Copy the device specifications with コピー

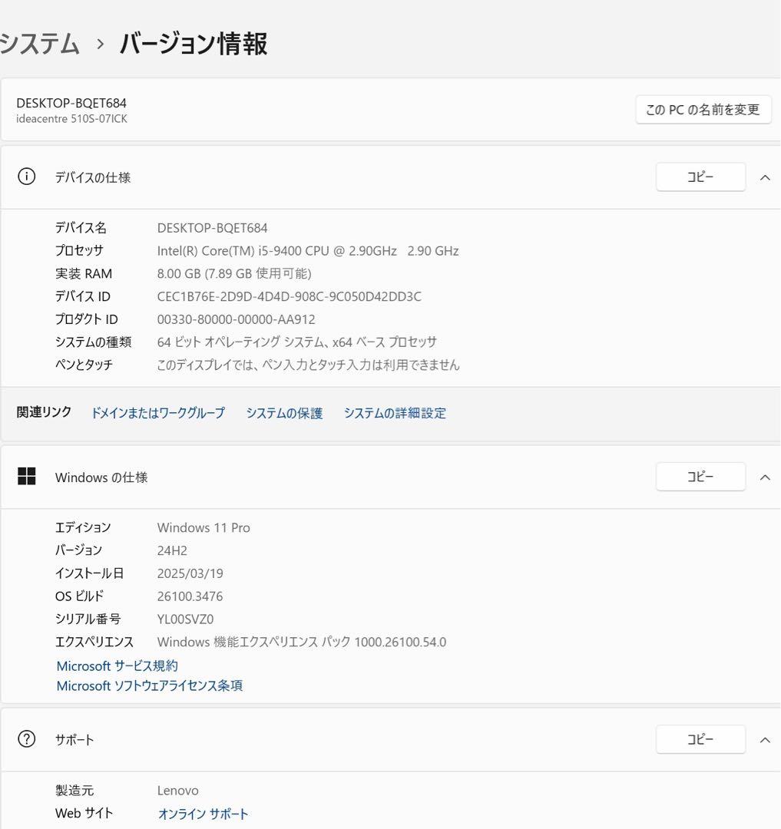tap(700, 177)
